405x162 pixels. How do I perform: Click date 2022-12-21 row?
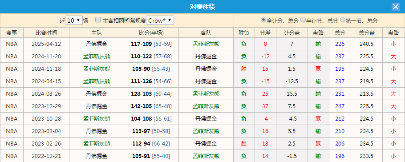click(x=46, y=156)
